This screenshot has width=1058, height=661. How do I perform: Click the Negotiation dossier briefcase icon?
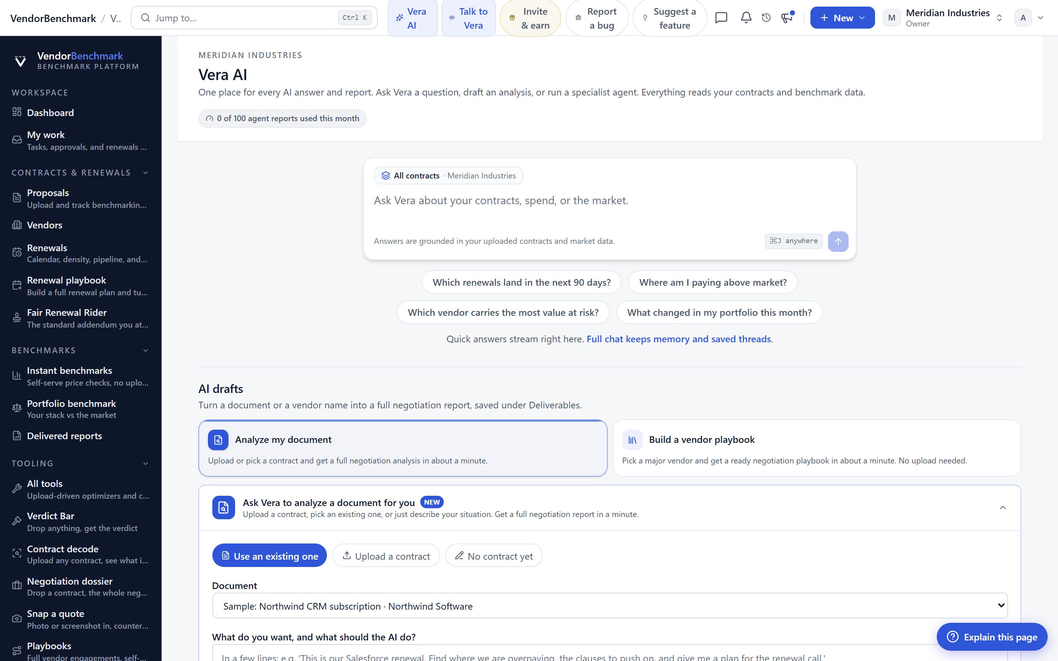pos(17,586)
